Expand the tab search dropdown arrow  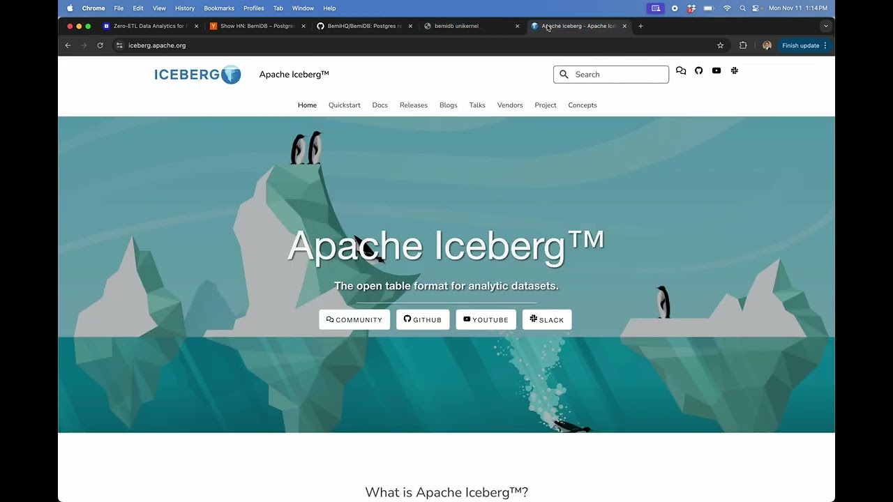point(826,26)
